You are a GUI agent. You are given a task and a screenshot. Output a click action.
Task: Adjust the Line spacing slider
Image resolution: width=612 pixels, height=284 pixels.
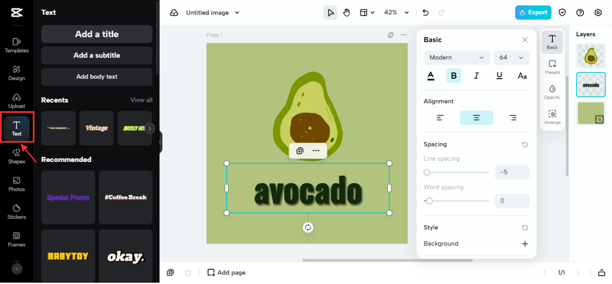pyautogui.click(x=457, y=172)
